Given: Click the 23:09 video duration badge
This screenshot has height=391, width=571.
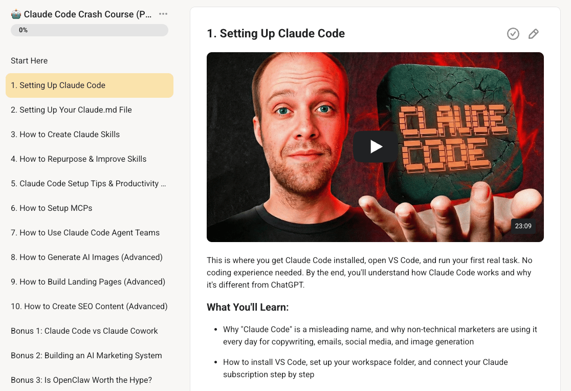Looking at the screenshot, I should (x=523, y=226).
